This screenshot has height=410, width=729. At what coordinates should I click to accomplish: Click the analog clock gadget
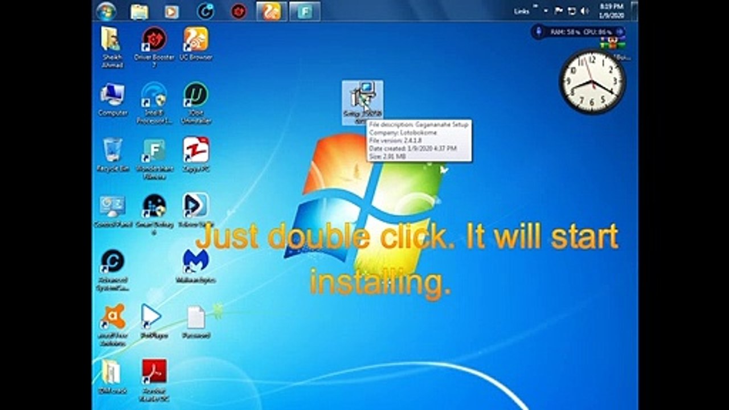(x=592, y=81)
